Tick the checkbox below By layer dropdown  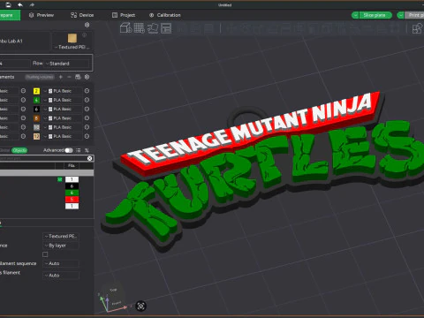click(45, 254)
